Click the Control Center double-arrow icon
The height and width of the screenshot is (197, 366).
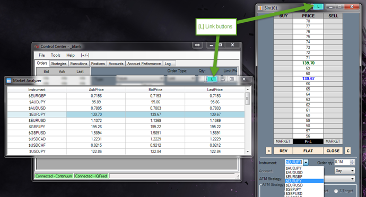click(197, 45)
